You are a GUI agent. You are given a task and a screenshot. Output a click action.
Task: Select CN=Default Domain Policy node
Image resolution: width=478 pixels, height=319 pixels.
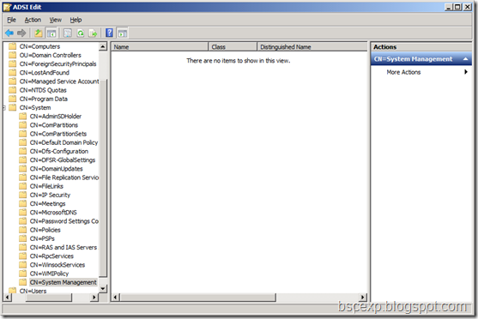coord(64,142)
